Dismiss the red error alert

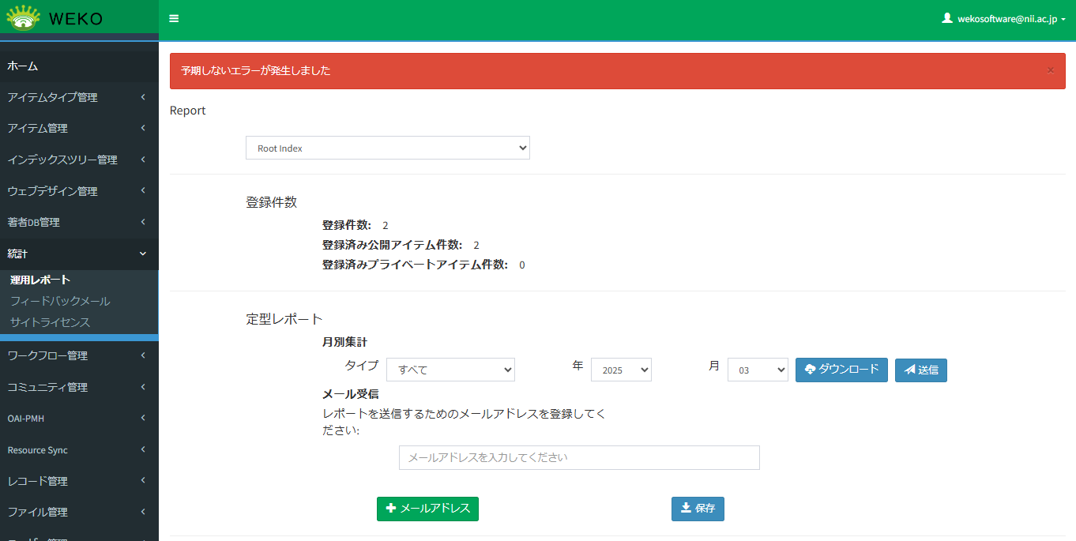click(1050, 70)
